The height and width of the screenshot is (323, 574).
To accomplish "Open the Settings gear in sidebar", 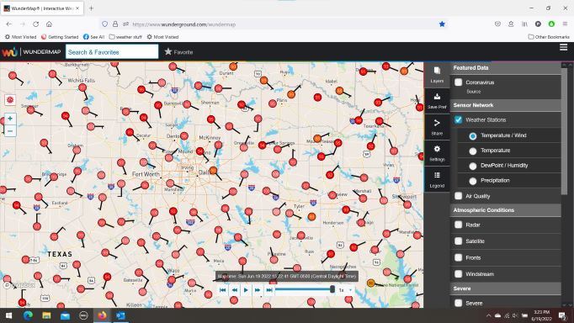I will 437,153.
